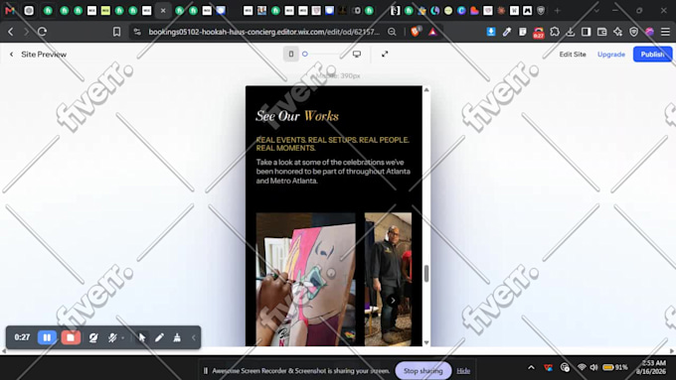Click preview scrollbar up arrow
This screenshot has width=676, height=380.
click(426, 89)
